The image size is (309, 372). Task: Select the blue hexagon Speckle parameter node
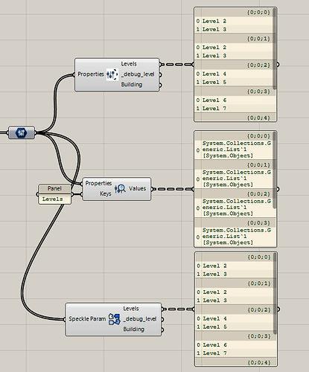tap(22, 132)
